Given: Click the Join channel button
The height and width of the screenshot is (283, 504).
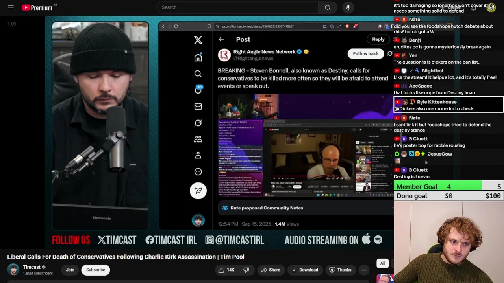Looking at the screenshot, I should (70, 270).
